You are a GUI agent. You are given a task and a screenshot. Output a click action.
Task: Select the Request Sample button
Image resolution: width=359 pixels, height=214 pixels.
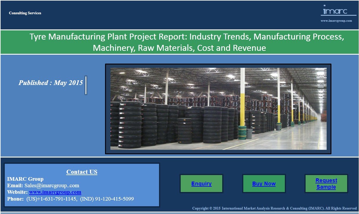tap(326, 184)
